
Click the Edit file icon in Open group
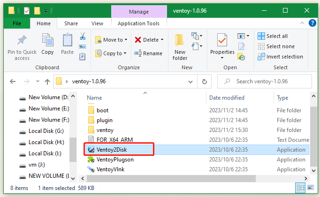[x=242, y=46]
